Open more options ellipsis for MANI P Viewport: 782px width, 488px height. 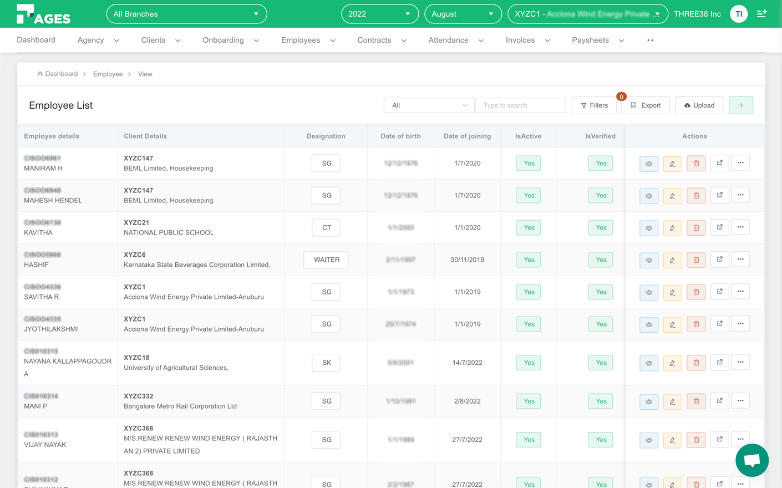click(740, 401)
